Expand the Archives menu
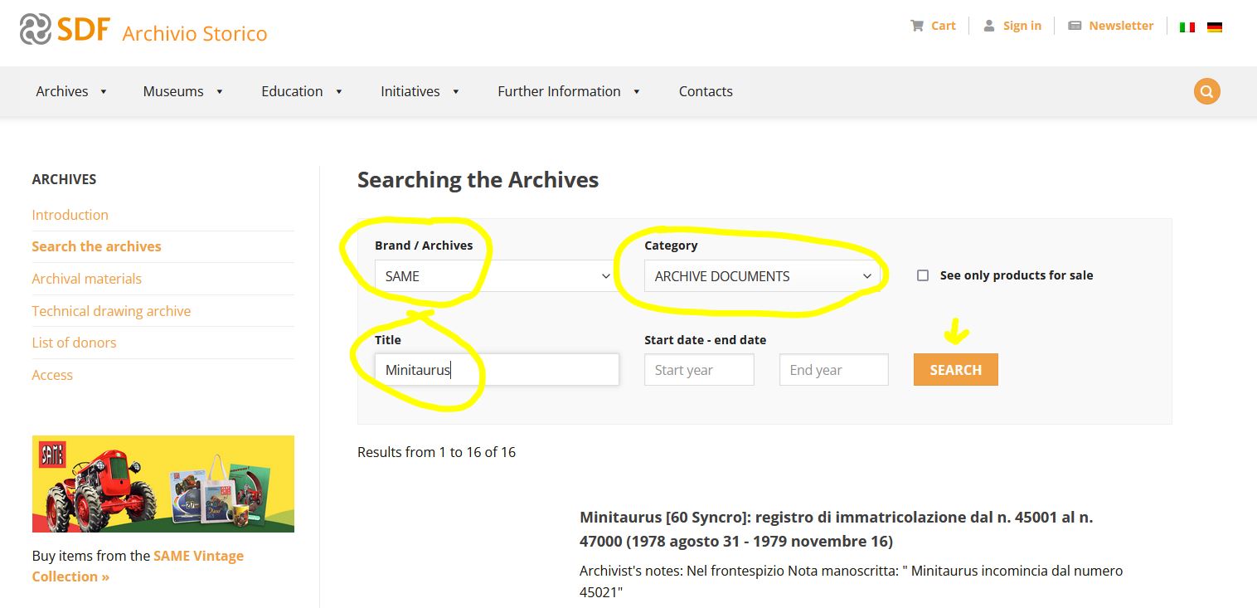Image resolution: width=1257 pixels, height=608 pixels. tap(71, 91)
